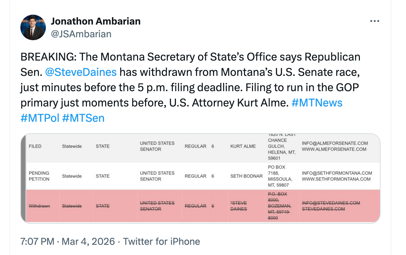Screen dimensions: 406x255
Task: Click the PENDING PETITION status cell
Action: pyautogui.click(x=39, y=176)
